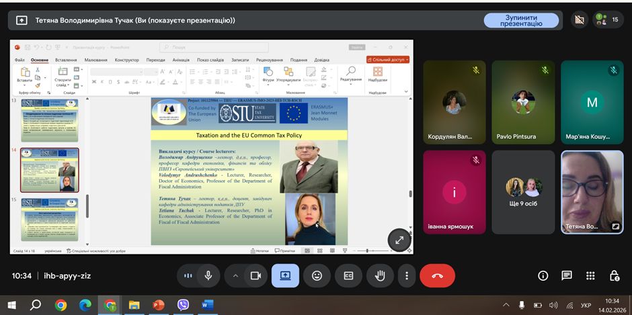Show the participants list with 15 people

pyautogui.click(x=608, y=20)
